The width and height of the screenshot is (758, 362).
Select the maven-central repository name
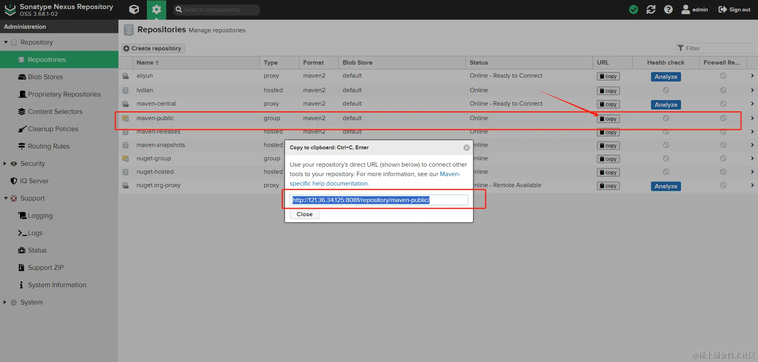[x=156, y=104]
